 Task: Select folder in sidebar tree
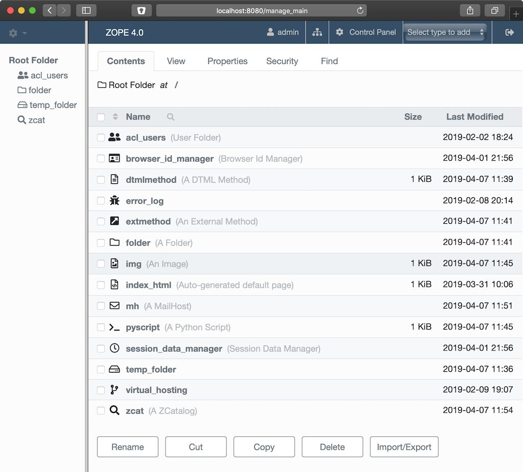click(34, 90)
